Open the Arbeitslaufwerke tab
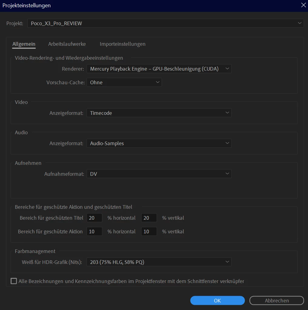 tap(67, 44)
